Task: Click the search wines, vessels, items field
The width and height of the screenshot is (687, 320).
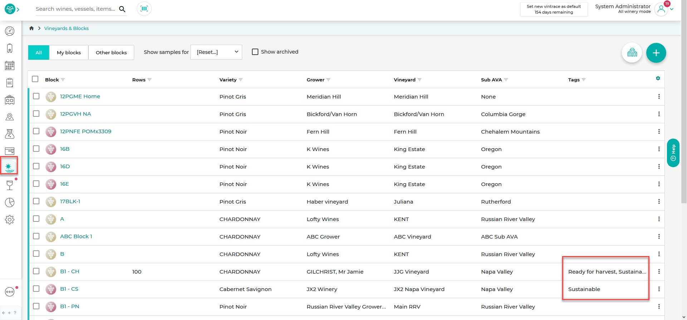Action: [x=75, y=9]
